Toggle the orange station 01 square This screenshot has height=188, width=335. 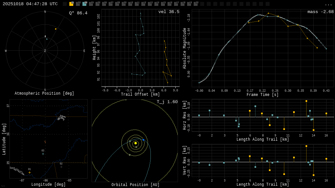click(x=71, y=4)
